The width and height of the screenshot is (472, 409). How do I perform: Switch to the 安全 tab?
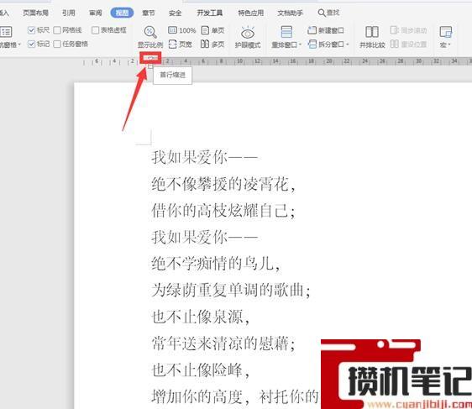point(175,13)
